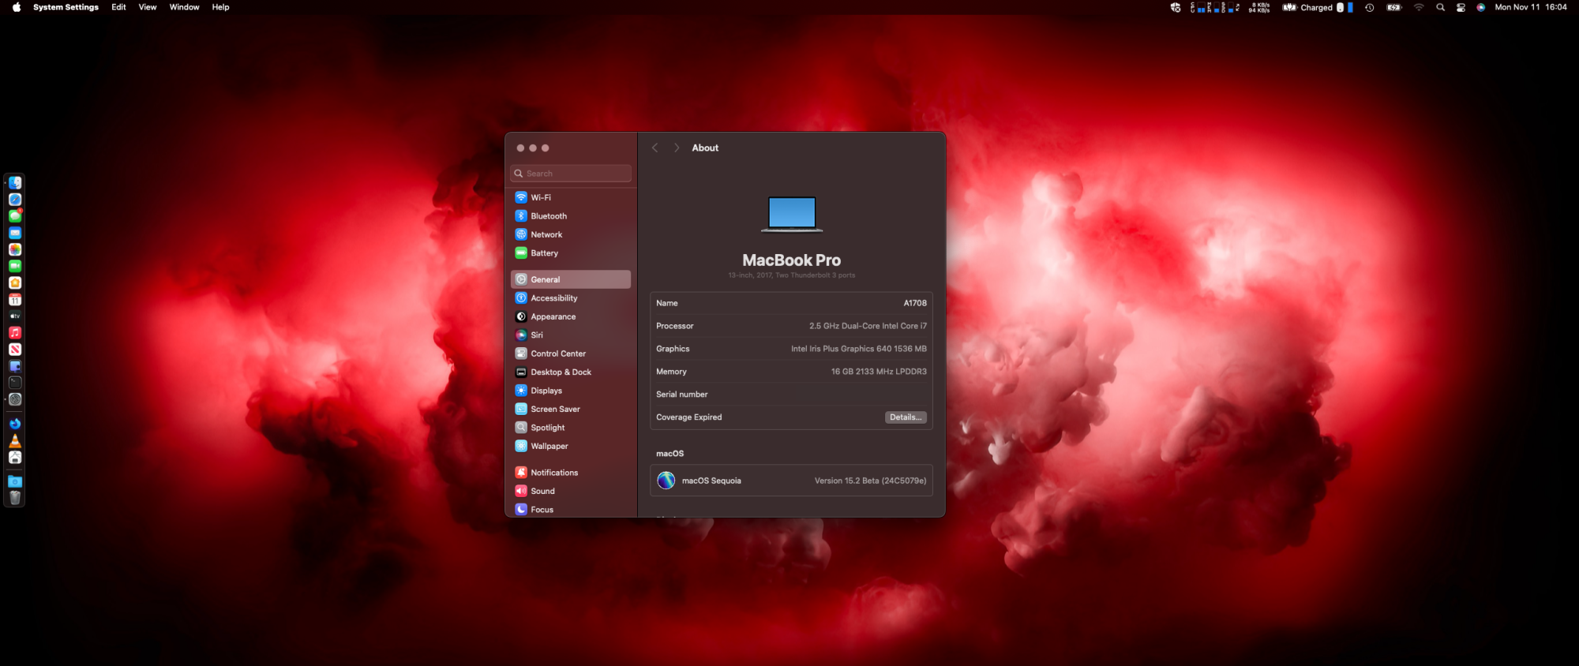Open Displays settings
Image resolution: width=1579 pixels, height=666 pixels.
(x=571, y=391)
